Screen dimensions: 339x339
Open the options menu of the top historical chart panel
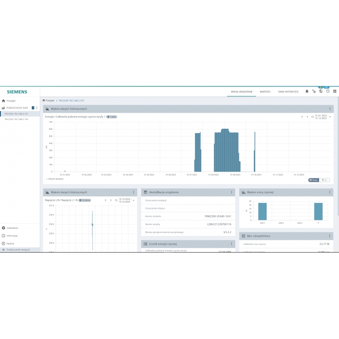[330, 109]
